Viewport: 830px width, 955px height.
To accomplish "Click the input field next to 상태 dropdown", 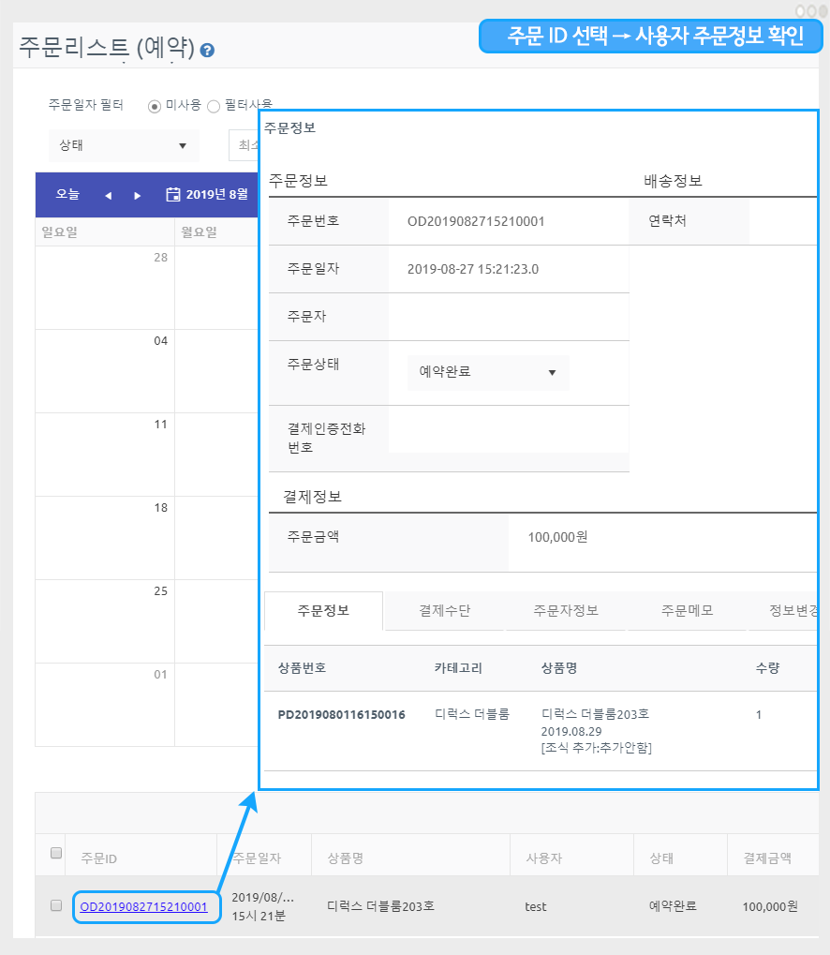I will click(244, 145).
